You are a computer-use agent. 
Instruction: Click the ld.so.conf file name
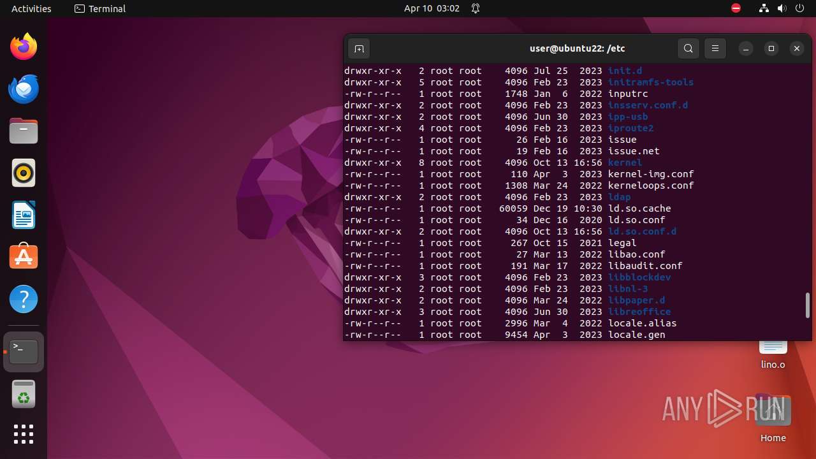tap(637, 220)
